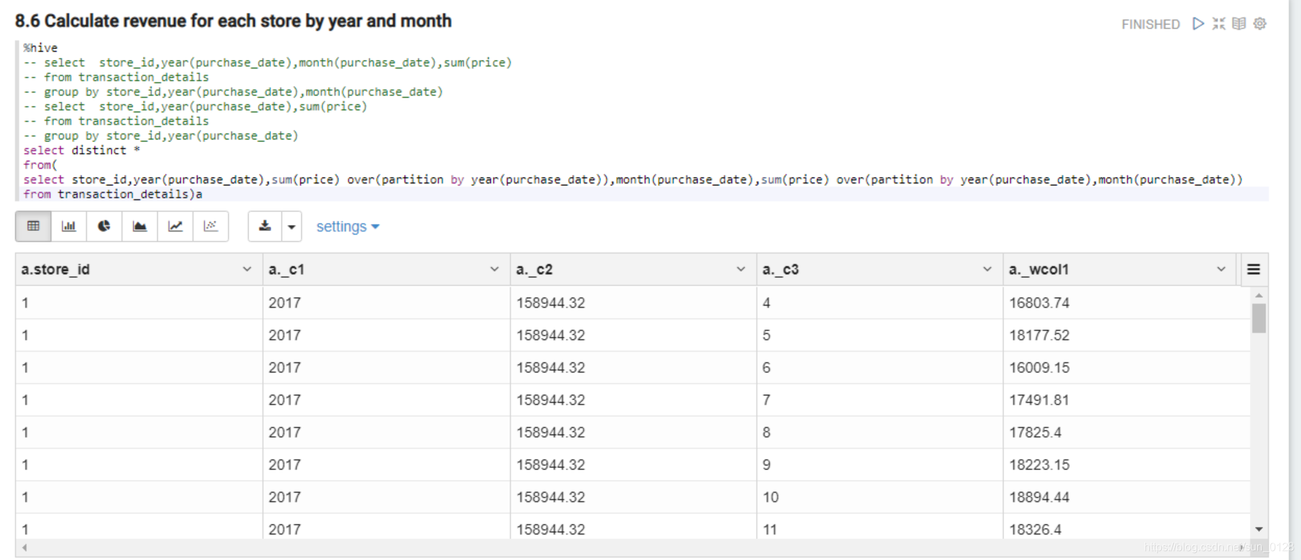Click the table vertical scrollbar thumb
Screen dimensions: 1301x560
click(x=1259, y=318)
